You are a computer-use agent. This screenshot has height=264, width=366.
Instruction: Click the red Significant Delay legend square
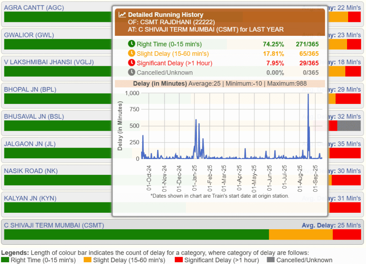pyautogui.click(x=179, y=260)
